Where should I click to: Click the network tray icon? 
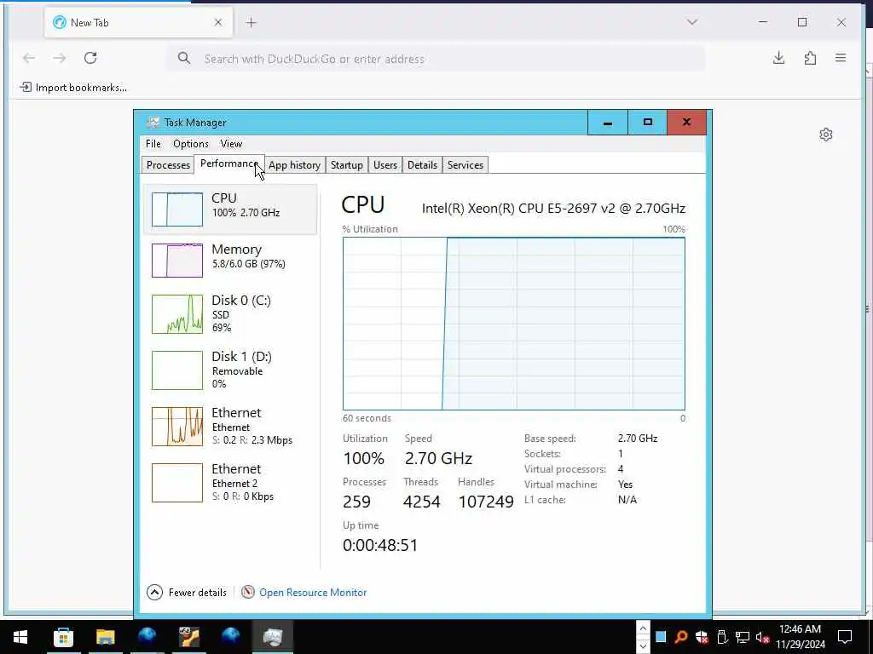tap(743, 637)
